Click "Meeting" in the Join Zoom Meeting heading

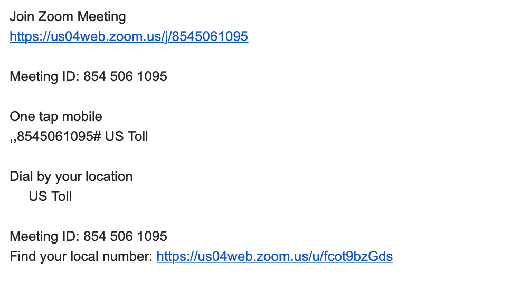click(101, 17)
